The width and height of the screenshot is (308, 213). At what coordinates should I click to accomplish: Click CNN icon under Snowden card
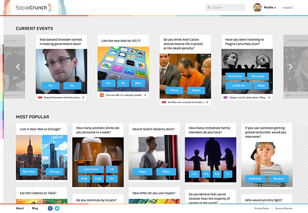point(40,97)
